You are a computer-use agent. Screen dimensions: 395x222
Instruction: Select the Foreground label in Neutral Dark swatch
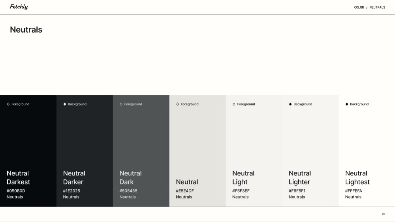point(133,104)
